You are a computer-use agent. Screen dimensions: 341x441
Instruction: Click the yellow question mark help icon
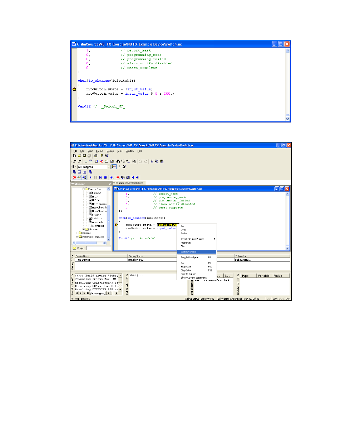pyautogui.click(x=102, y=156)
